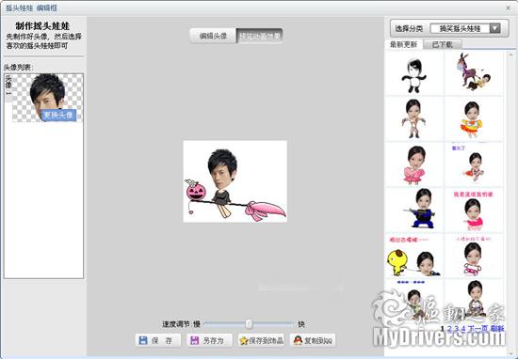The width and height of the screenshot is (518, 359).
Task: Go to page 2 of templates
Action: pos(450,328)
